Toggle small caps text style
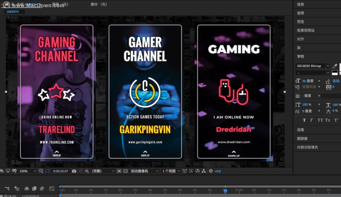The height and width of the screenshot is (197, 341). [328, 120]
